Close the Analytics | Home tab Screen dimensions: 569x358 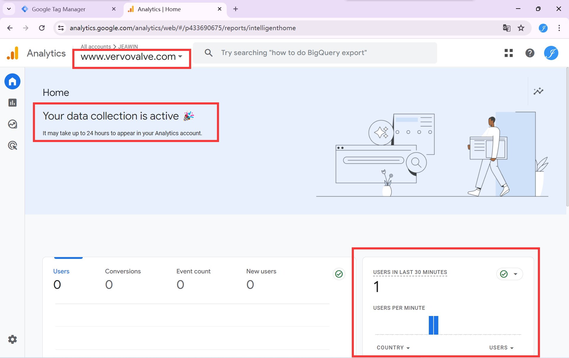point(220,9)
